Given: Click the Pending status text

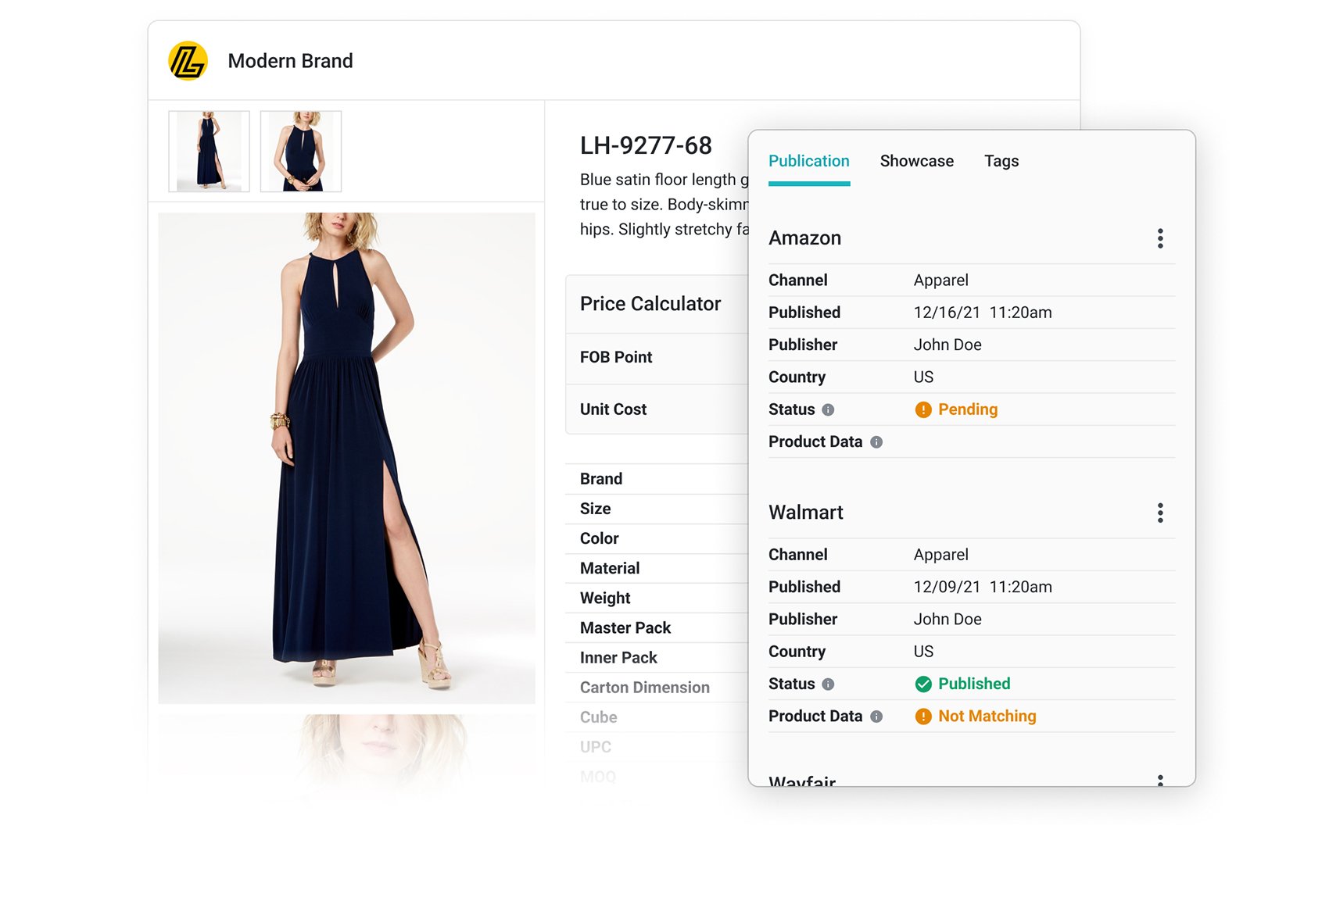Looking at the screenshot, I should click(967, 409).
